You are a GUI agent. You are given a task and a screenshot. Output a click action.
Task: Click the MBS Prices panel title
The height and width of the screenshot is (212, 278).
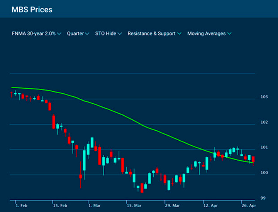click(x=32, y=9)
